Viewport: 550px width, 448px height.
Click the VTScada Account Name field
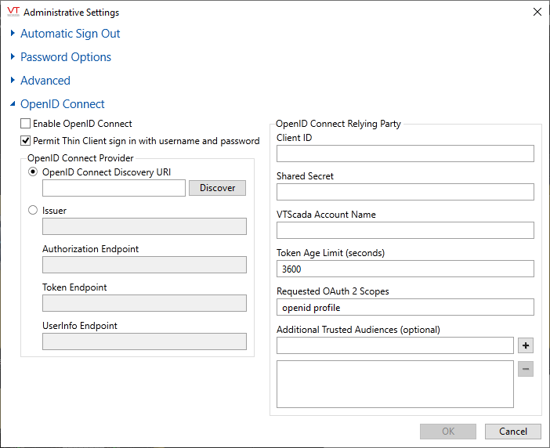405,230
